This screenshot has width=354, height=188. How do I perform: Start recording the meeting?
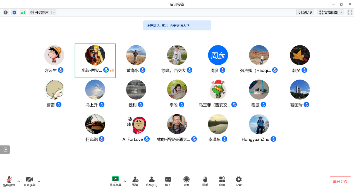coord(186,181)
